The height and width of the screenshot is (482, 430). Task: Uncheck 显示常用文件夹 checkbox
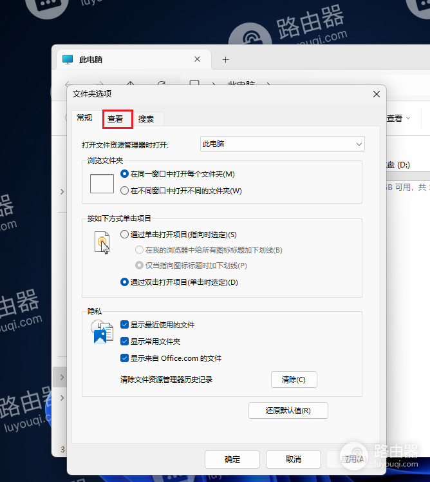pos(125,342)
